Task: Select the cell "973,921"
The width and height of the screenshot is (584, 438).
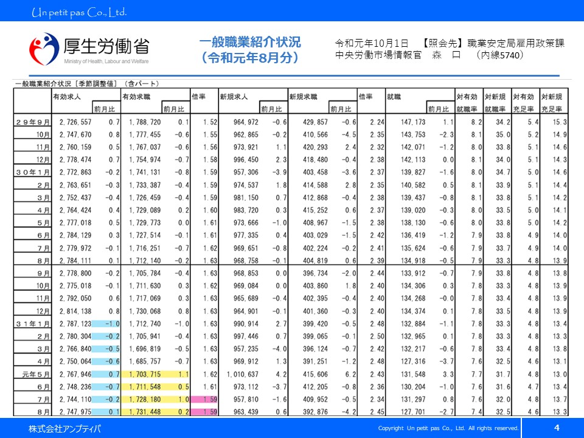Action: pos(246,147)
